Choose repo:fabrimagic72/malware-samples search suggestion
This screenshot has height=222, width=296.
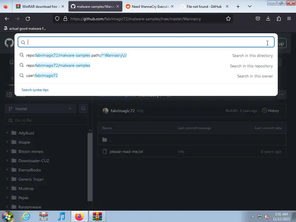[146, 66]
